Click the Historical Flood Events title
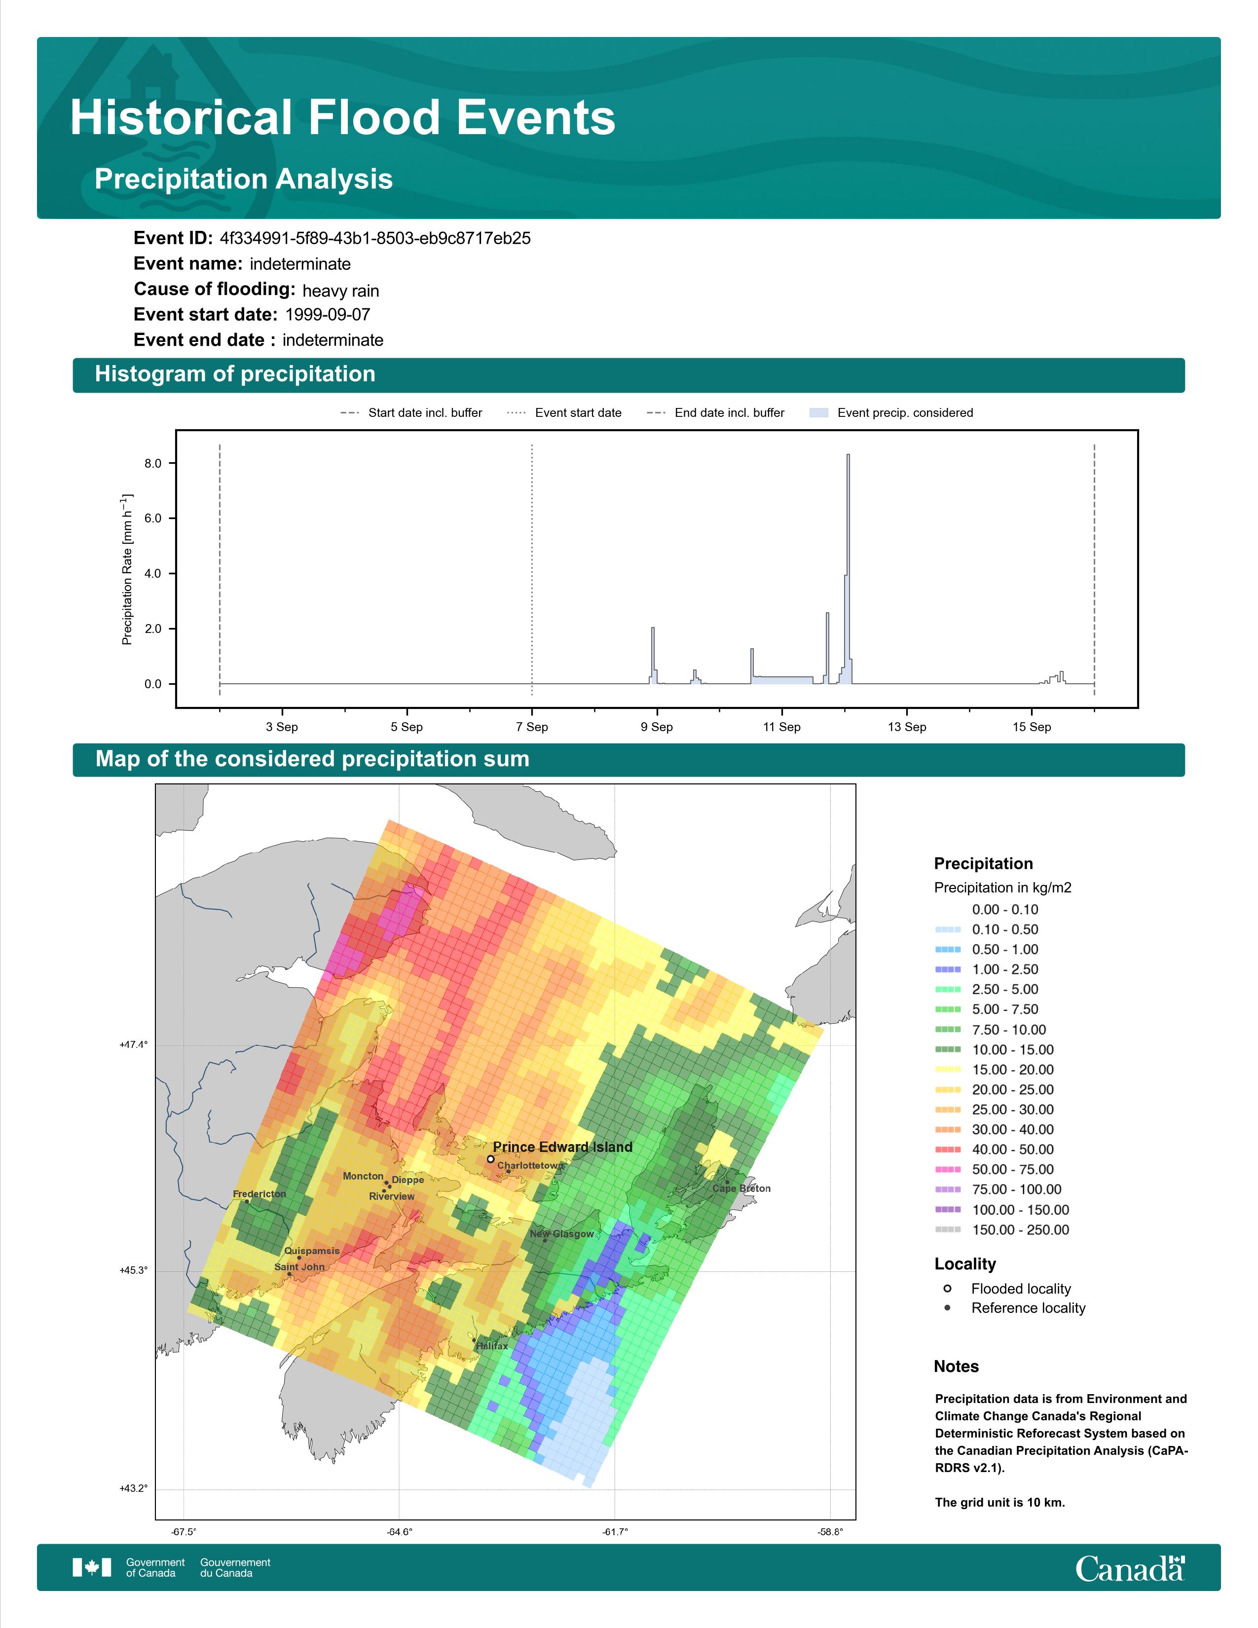Image resolution: width=1258 pixels, height=1628 pixels. click(x=343, y=118)
